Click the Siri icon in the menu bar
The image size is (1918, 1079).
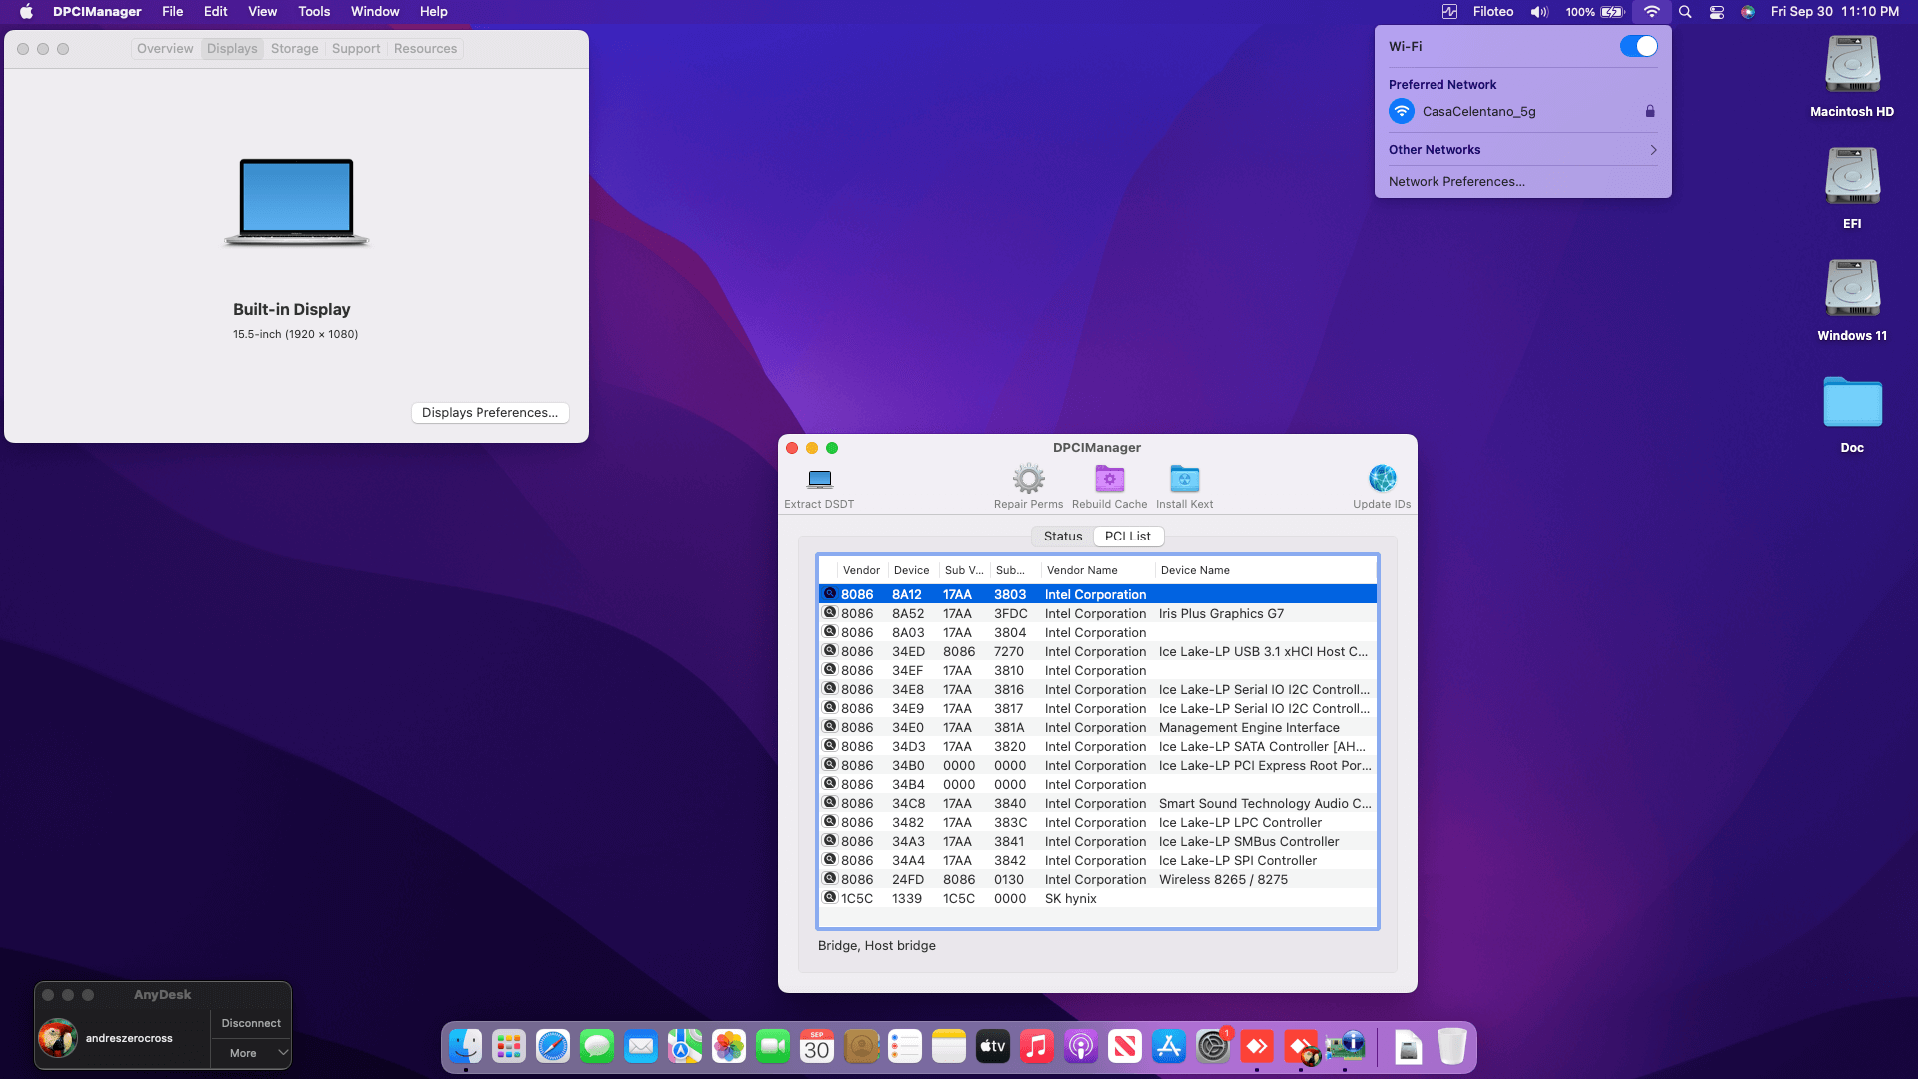click(1748, 12)
